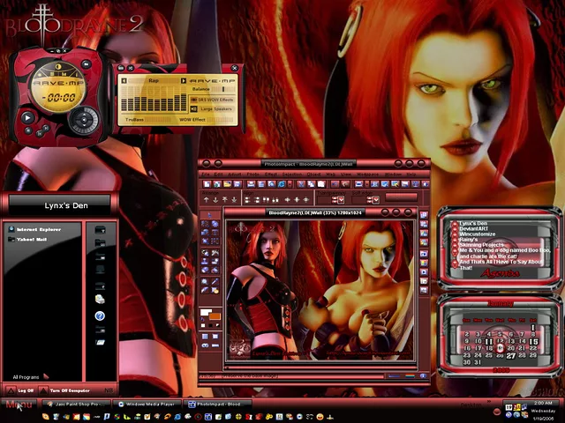Select the Text tool in the PhotoImpact toolbox
The height and width of the screenshot is (423, 565).
tap(215, 233)
